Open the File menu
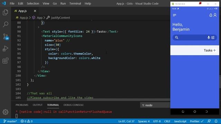This screenshot has width=221, height=124. point(12,3)
